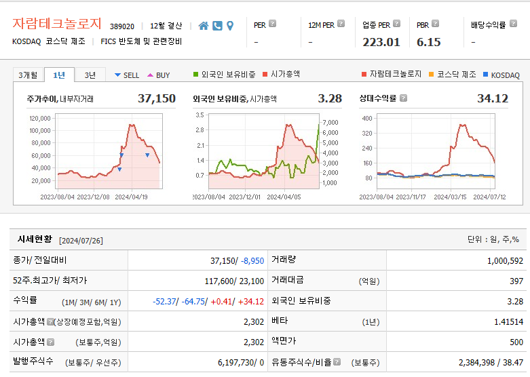Click the map location pin icon
The image size is (530, 377).
(230, 26)
